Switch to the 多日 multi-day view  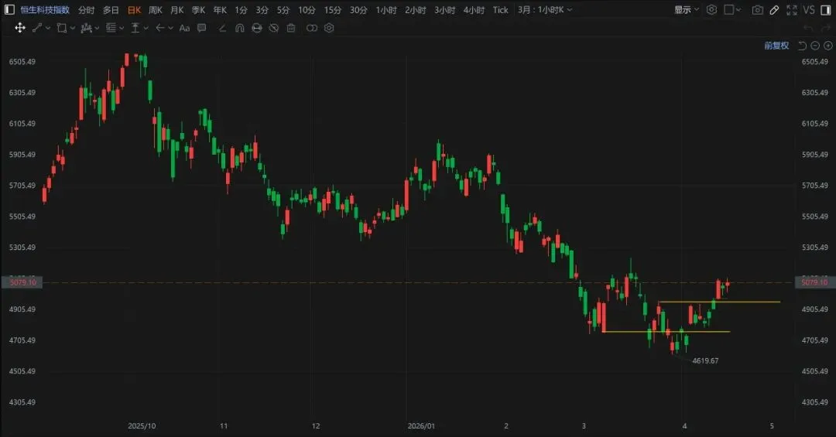tap(111, 9)
